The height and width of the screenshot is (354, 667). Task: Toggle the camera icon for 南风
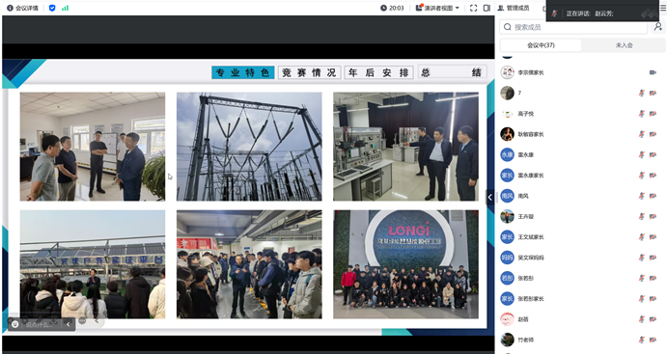[653, 196]
